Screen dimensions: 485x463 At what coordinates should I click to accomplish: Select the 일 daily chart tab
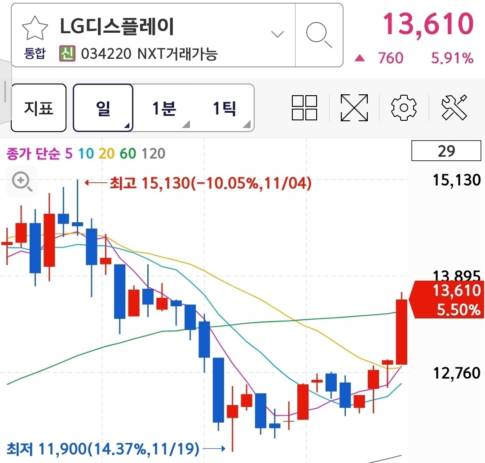click(x=103, y=108)
